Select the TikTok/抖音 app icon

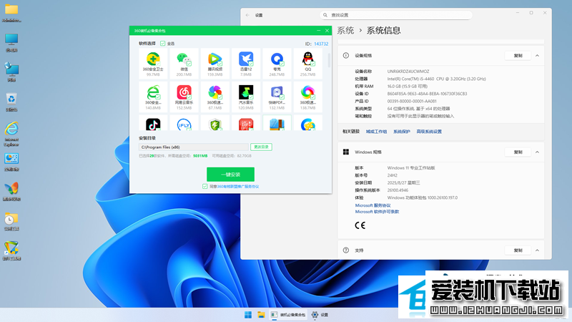point(153,125)
